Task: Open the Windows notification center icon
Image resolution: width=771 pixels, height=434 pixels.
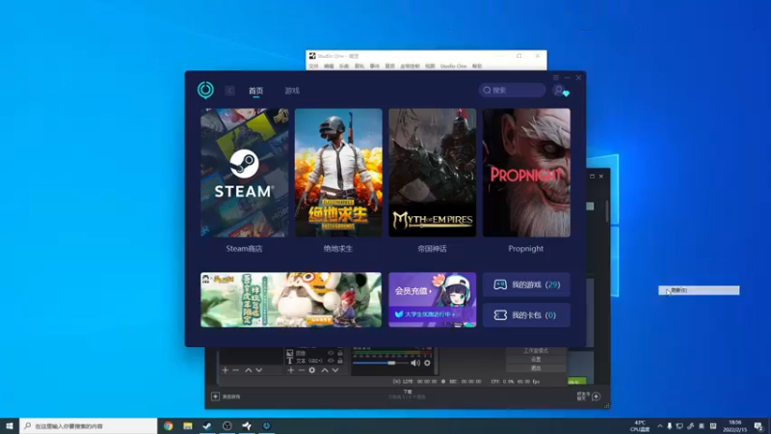Action: coord(758,426)
